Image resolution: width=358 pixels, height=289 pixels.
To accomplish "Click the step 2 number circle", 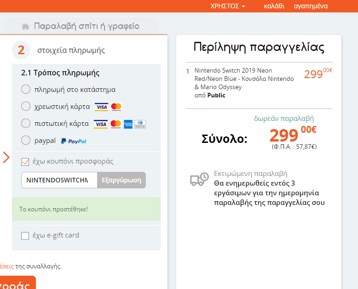I will click(x=21, y=50).
